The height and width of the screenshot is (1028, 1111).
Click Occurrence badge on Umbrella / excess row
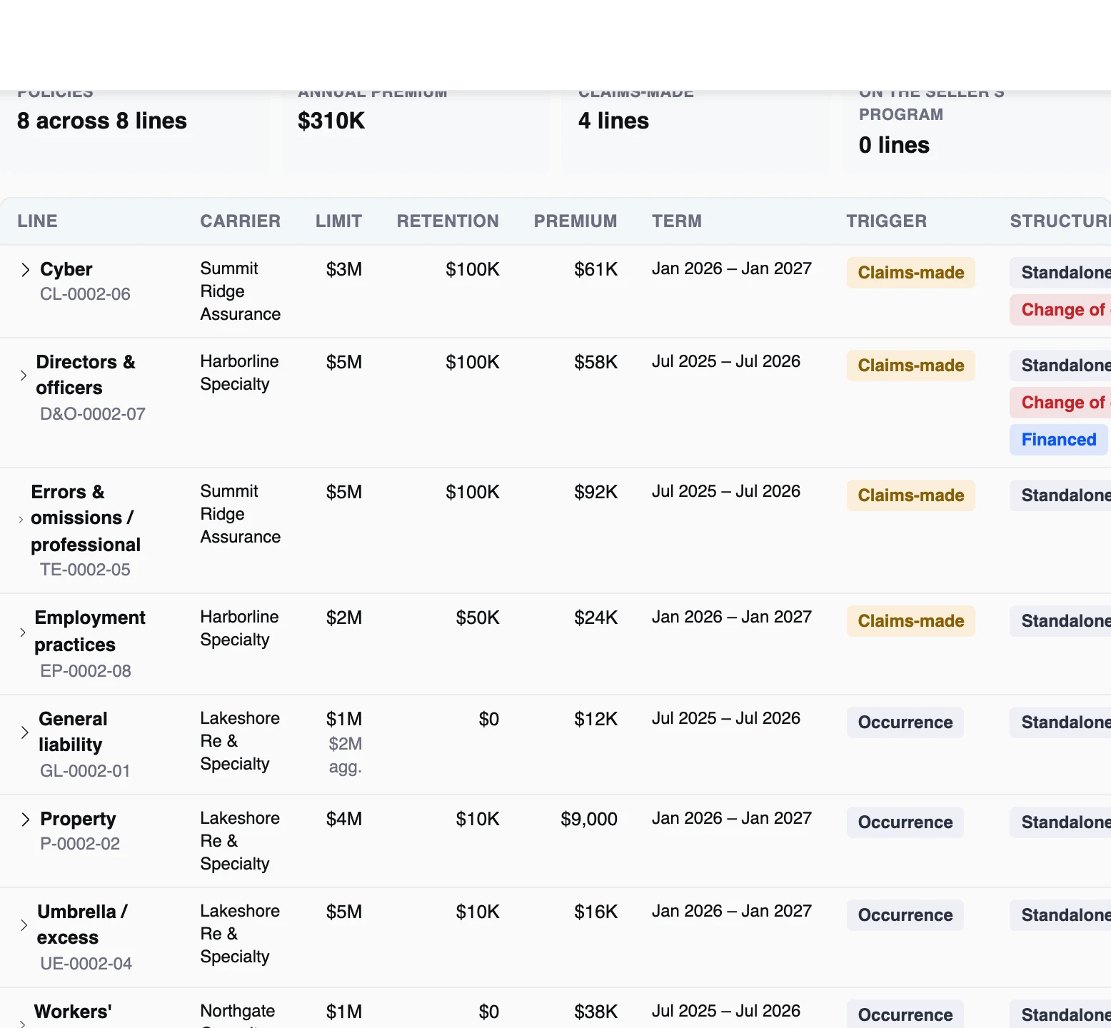tap(905, 915)
